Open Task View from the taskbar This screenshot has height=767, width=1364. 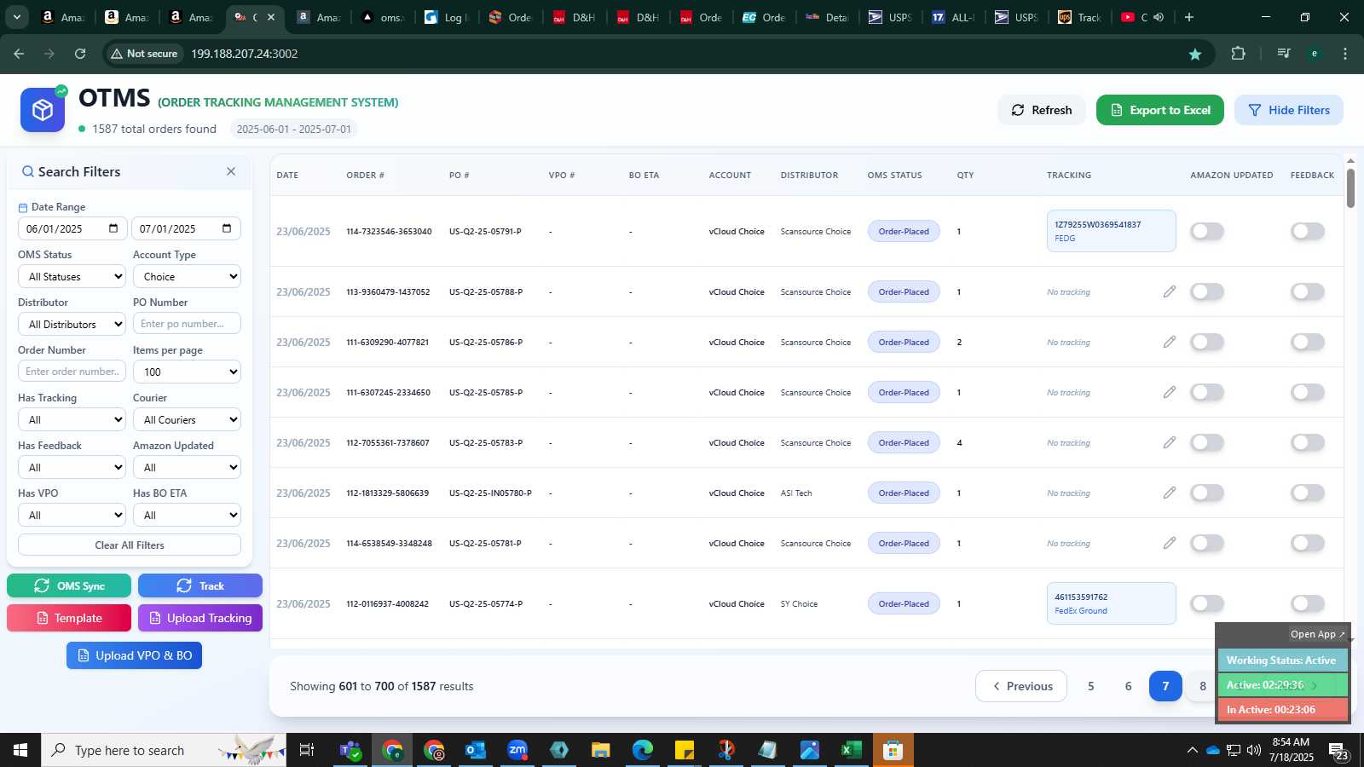[307, 750]
